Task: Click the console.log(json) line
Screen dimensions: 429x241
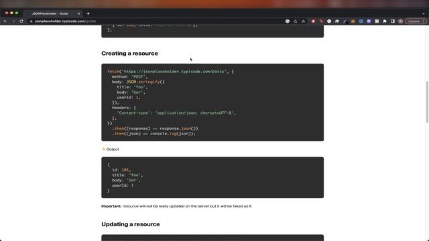Action: [154, 134]
